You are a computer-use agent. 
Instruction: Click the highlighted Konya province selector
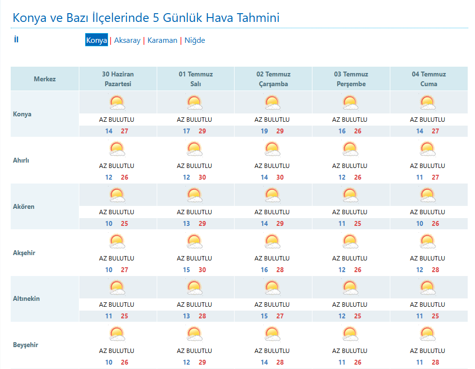point(96,40)
